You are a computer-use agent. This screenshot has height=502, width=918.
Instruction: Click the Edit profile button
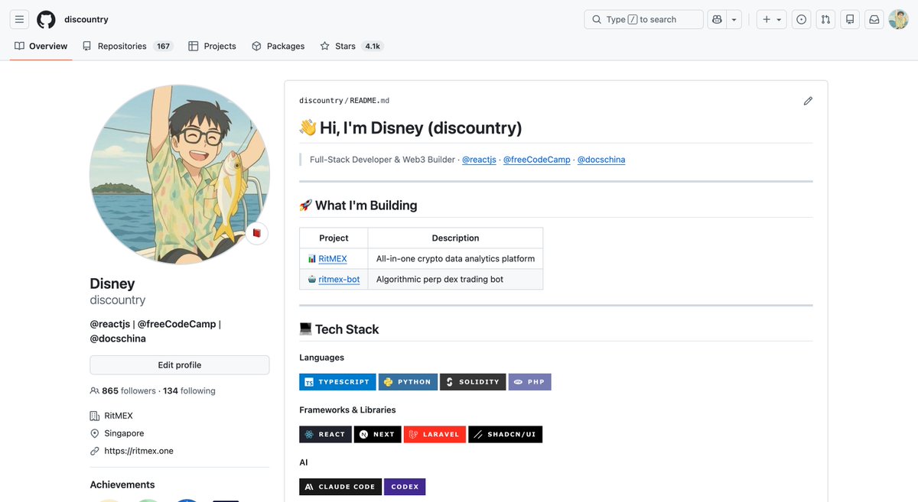point(180,365)
